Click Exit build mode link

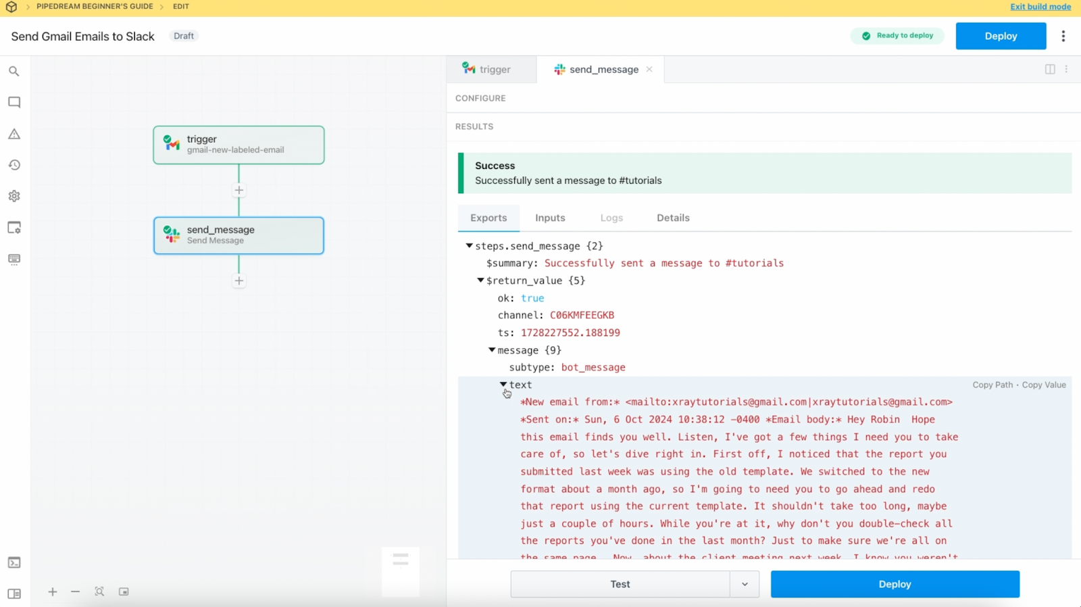click(1040, 7)
